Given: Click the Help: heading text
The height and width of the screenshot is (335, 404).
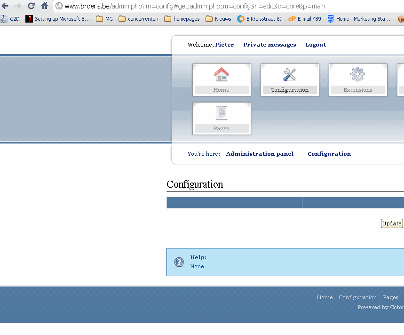Looking at the screenshot, I should (198, 257).
